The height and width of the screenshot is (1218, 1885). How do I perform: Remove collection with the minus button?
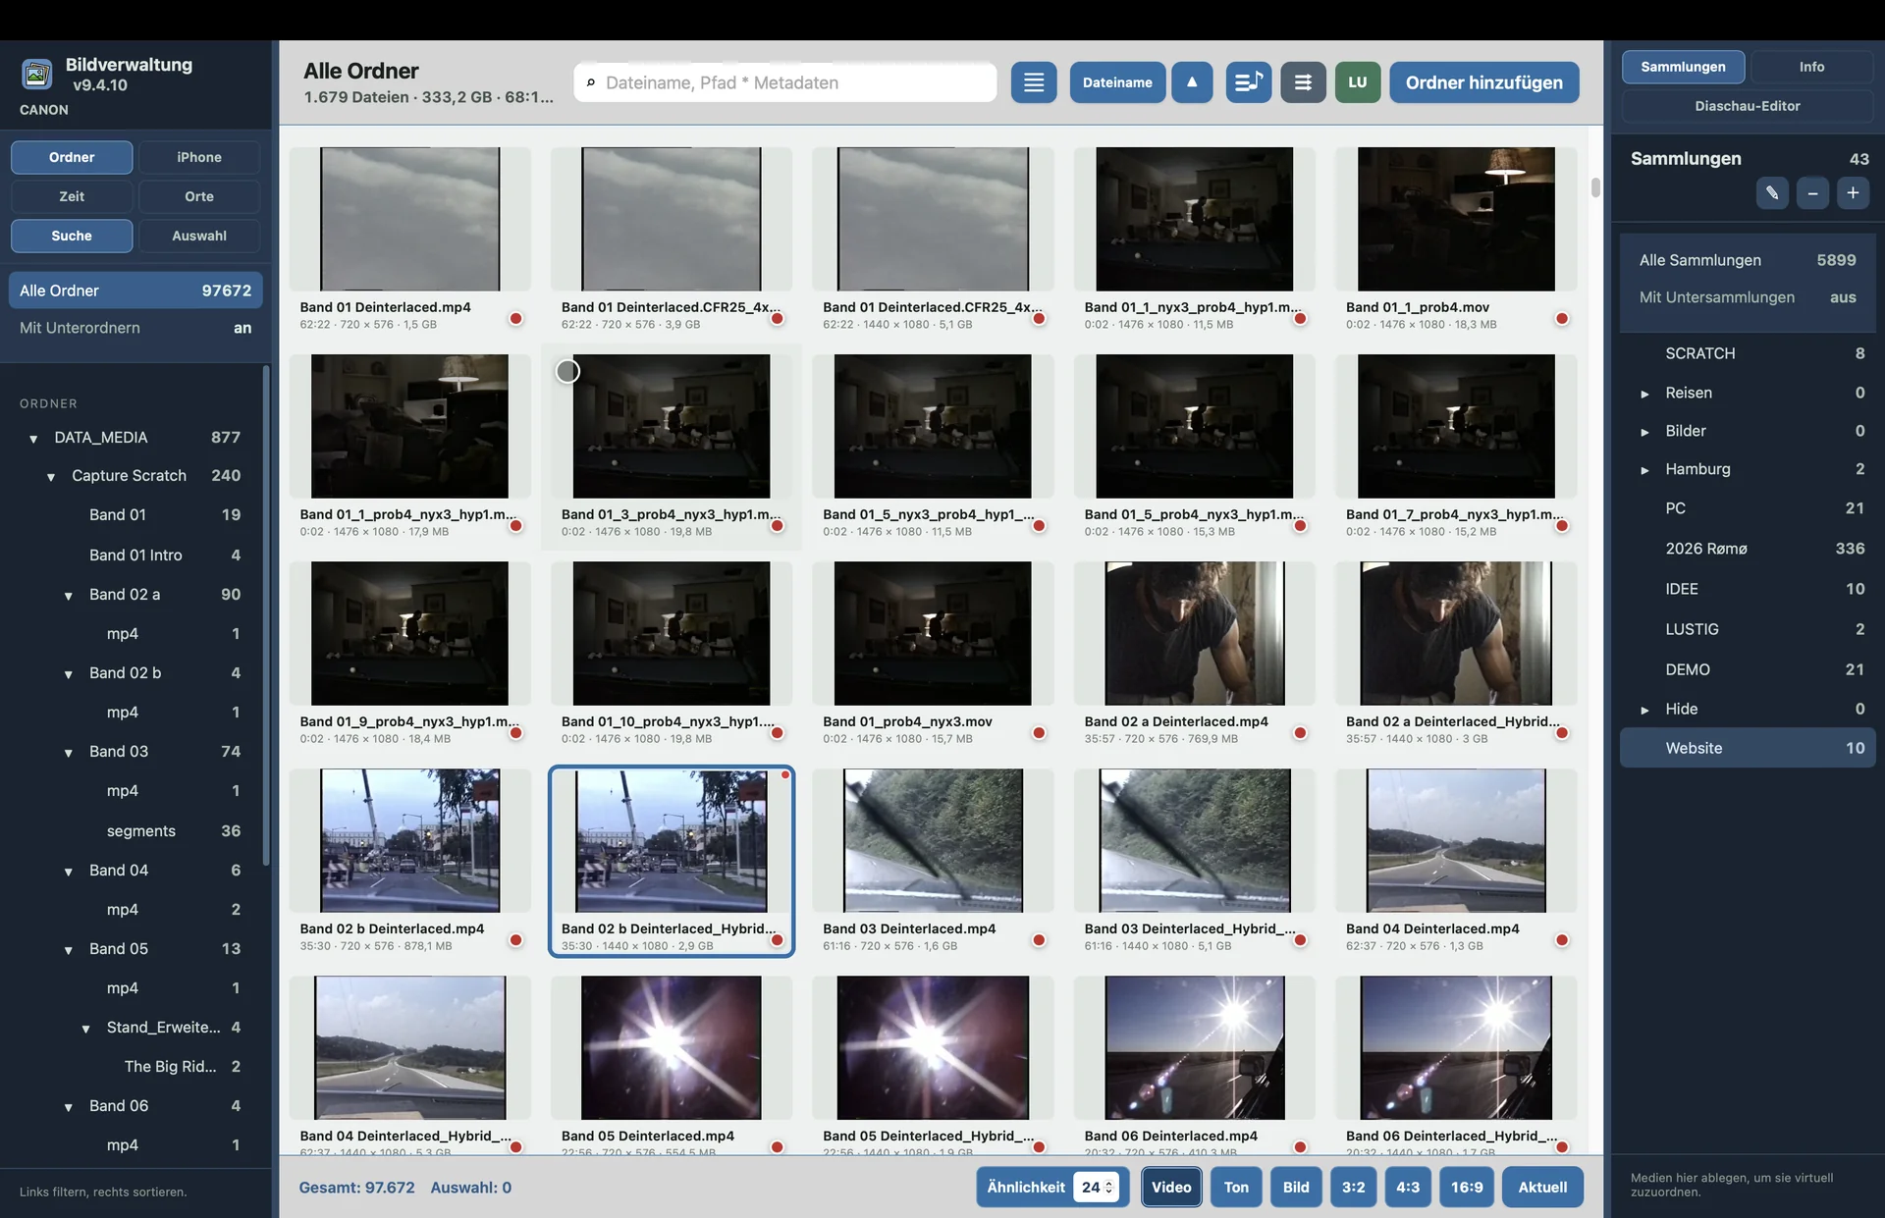tap(1812, 192)
